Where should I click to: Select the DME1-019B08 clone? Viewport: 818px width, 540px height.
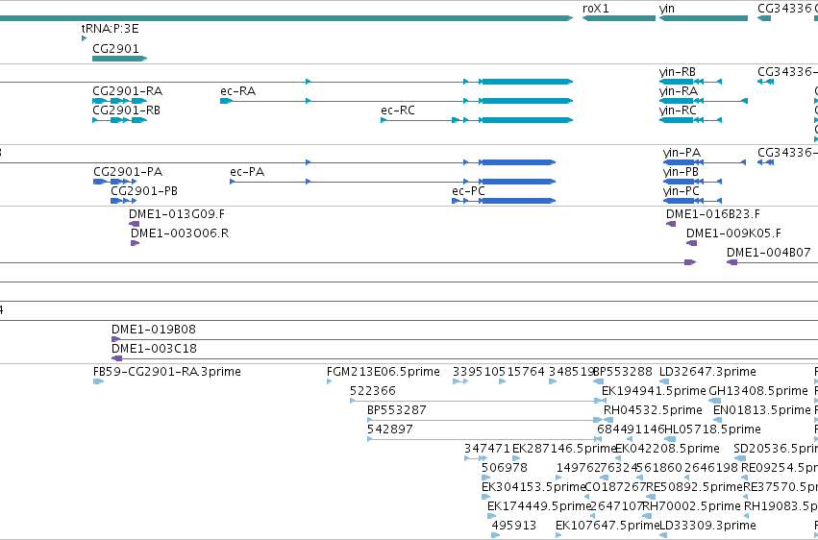(465, 339)
